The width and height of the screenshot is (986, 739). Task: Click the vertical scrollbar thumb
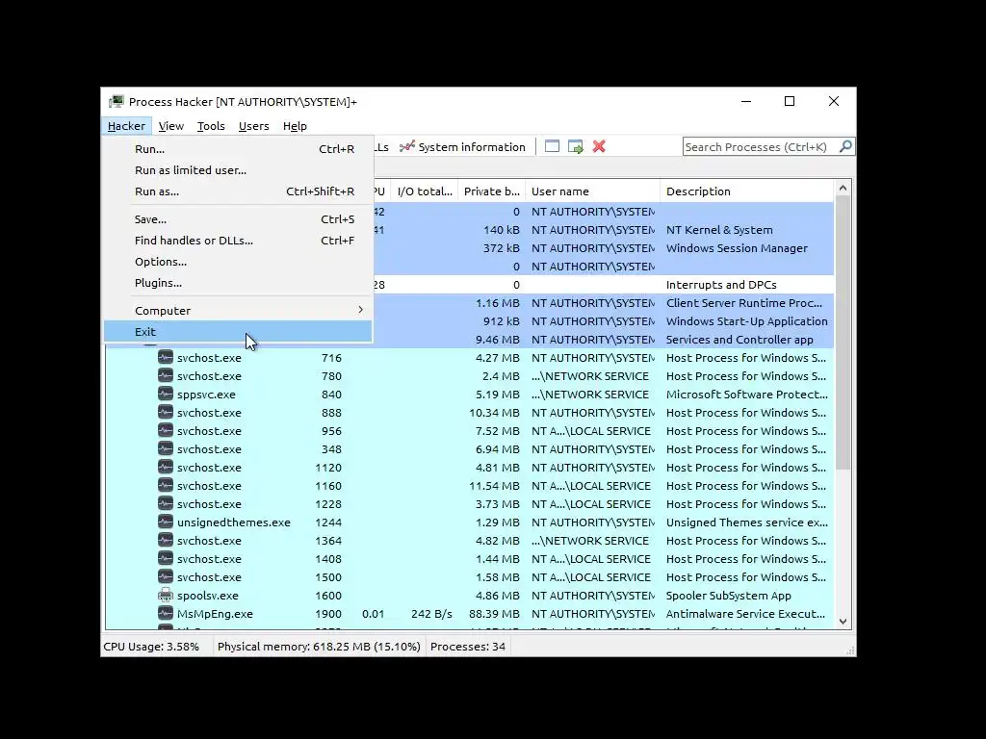[x=843, y=332]
